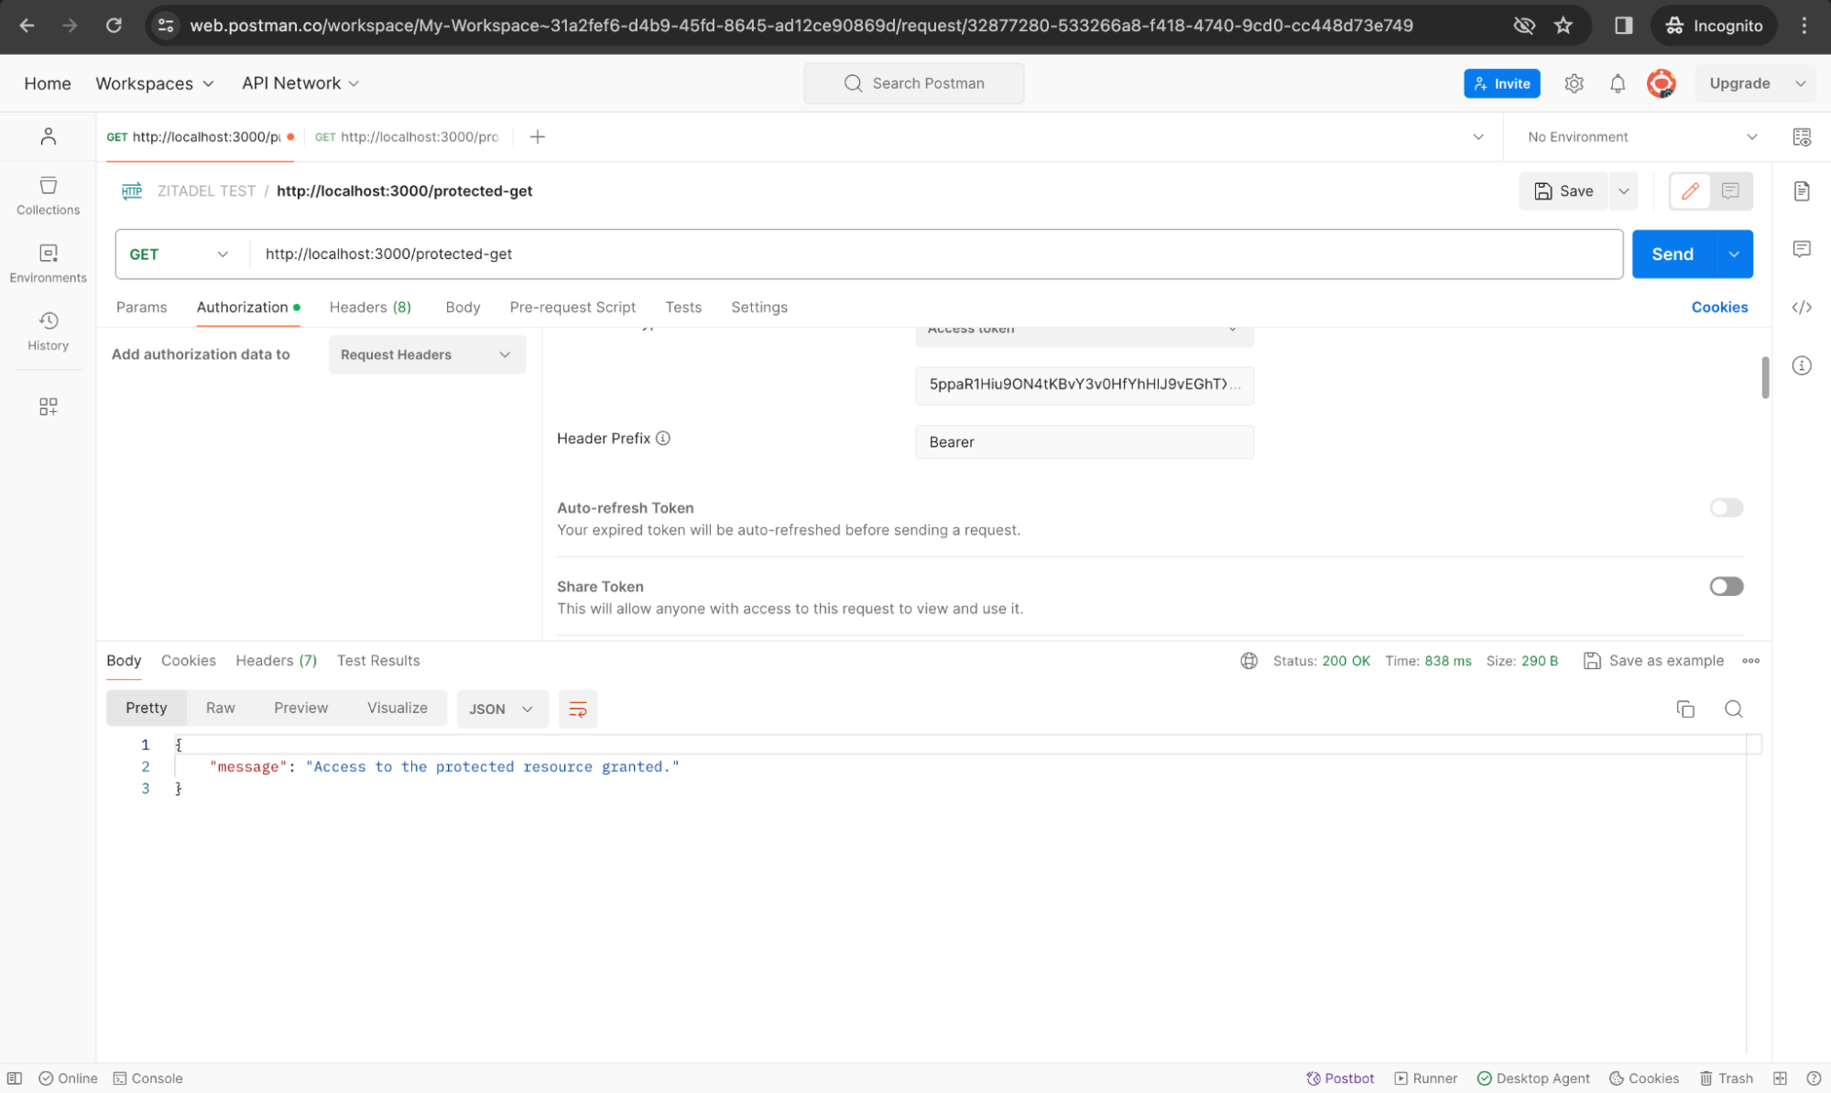
Task: Enable the Auto-refresh Token switch
Action: pos(1725,508)
